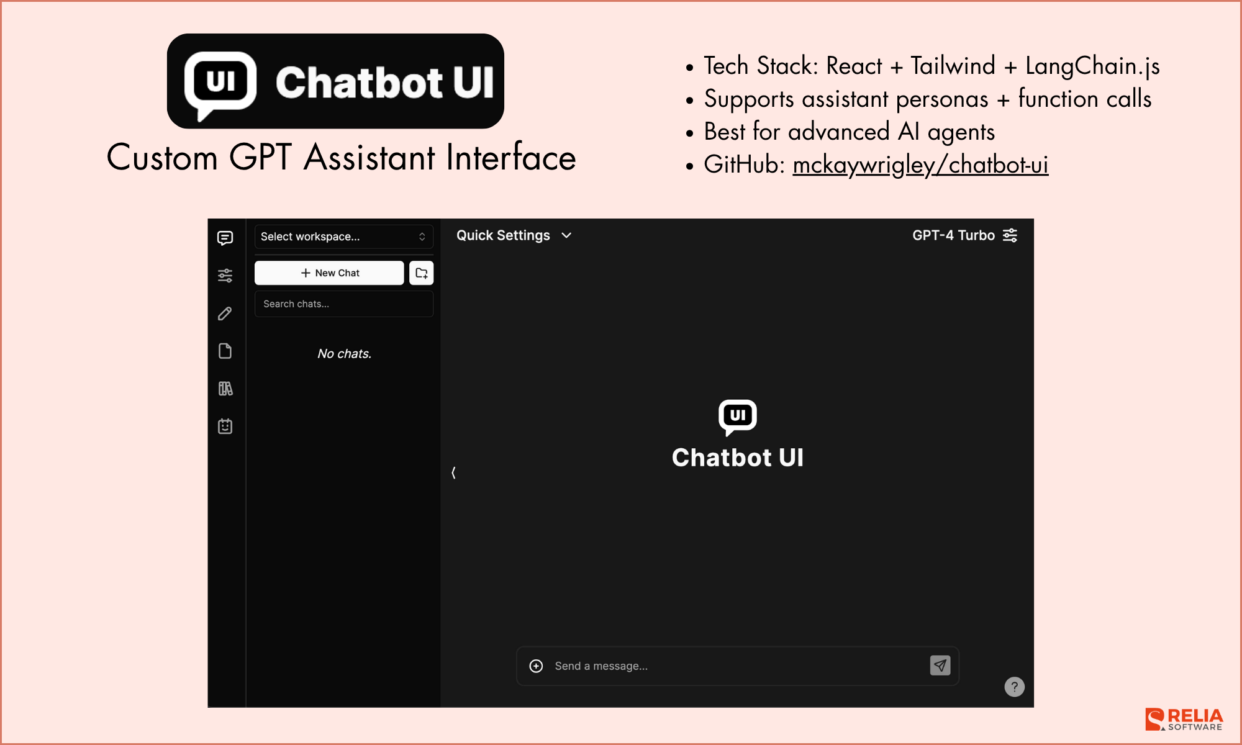Click 'Best for advanced AI agents' text

849,132
